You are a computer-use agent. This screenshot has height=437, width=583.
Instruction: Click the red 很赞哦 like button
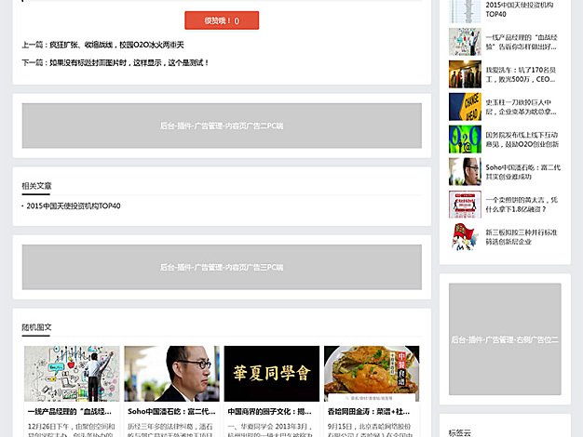pos(222,20)
